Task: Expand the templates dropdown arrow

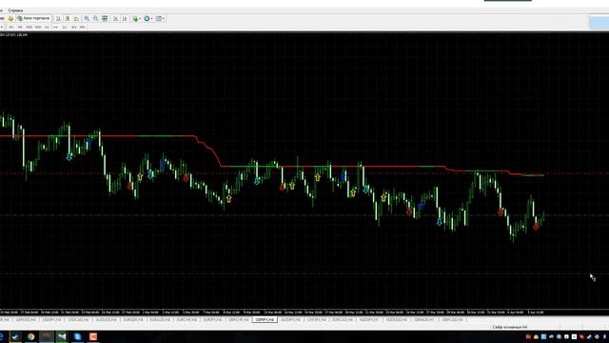Action: (x=164, y=18)
